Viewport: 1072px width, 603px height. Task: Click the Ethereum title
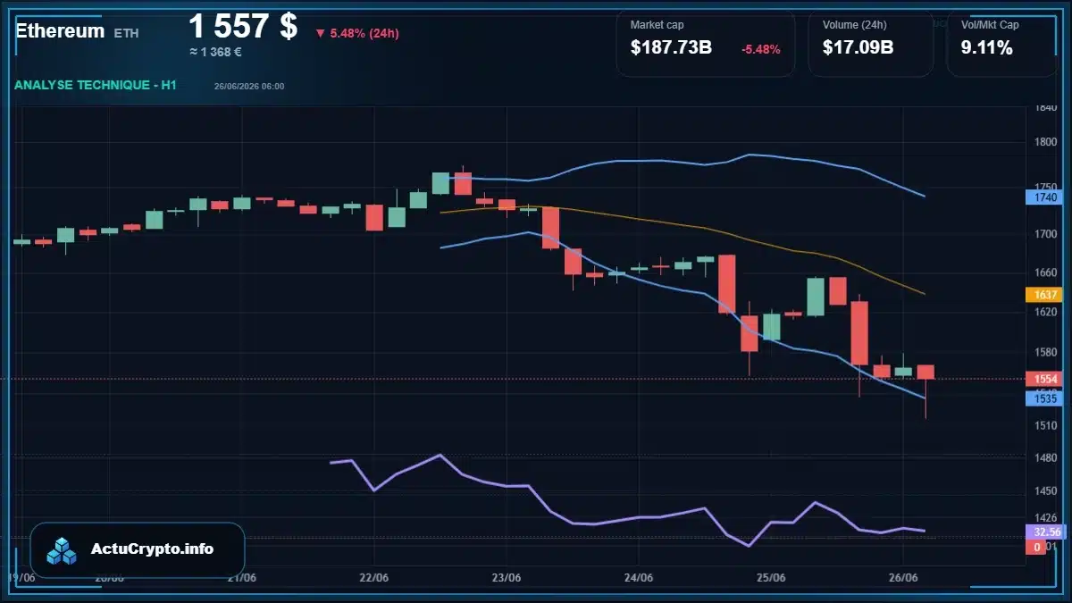tap(60, 30)
